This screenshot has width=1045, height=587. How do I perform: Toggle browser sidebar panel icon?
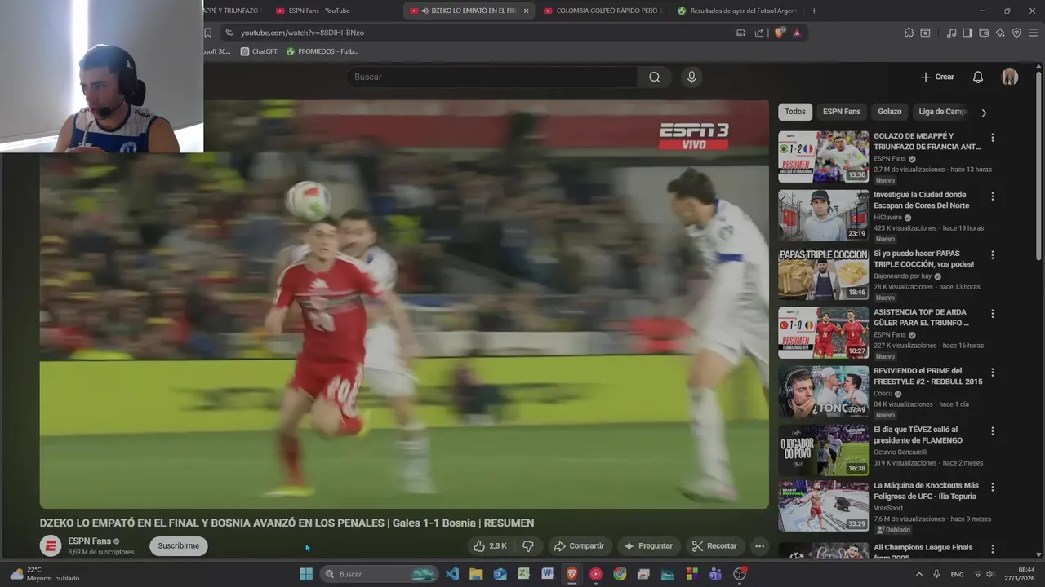967,33
